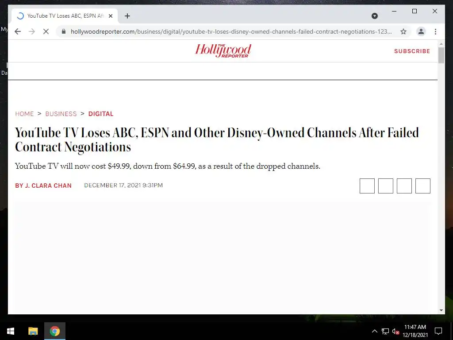453x340 pixels.
Task: View site security lock info
Action: click(x=64, y=31)
